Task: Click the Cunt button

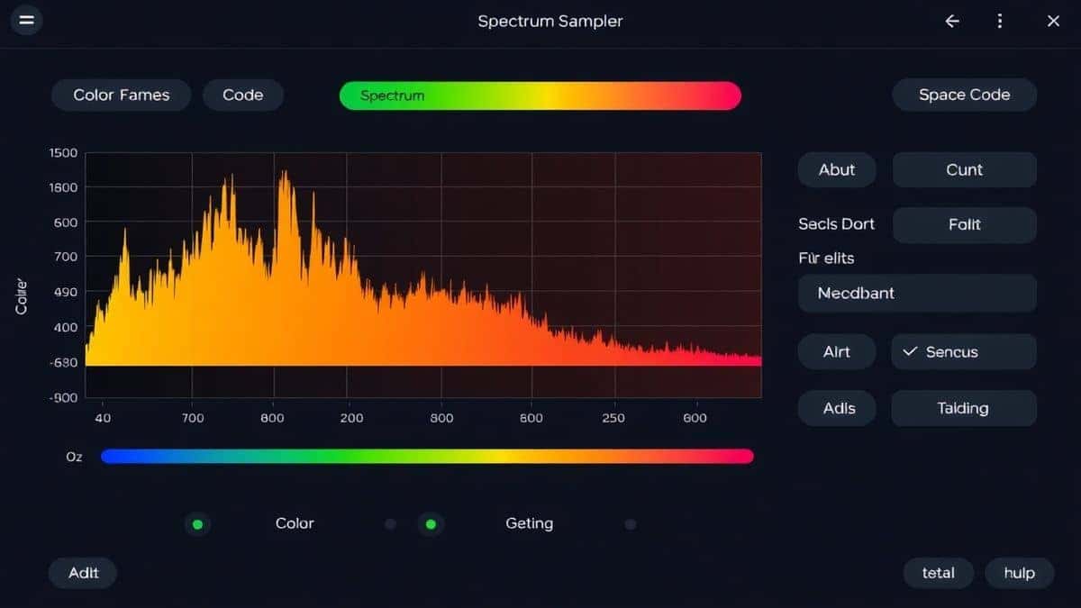Action: (x=964, y=169)
